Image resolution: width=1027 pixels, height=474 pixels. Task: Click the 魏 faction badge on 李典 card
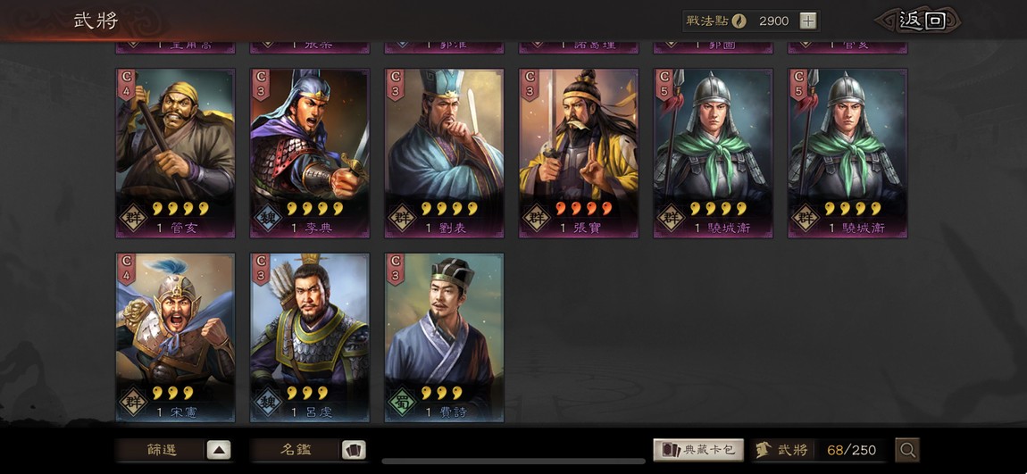(267, 219)
